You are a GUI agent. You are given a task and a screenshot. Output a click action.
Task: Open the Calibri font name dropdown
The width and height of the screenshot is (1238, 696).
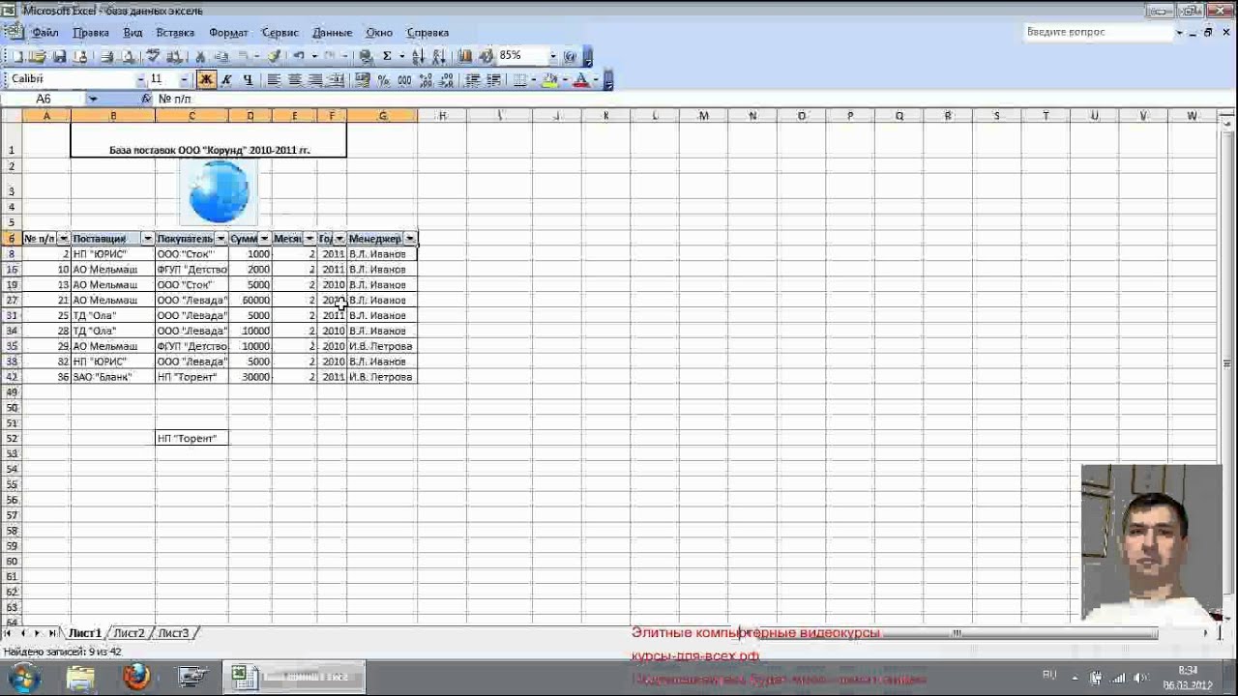coord(141,80)
